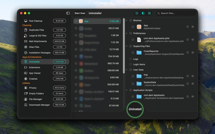
Task: Check the App row checkbox in list
Action: click(76, 21)
